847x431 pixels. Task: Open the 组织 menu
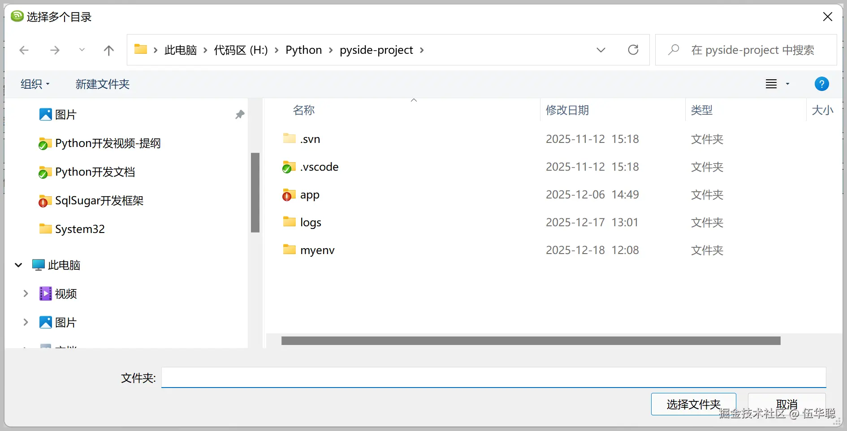(35, 84)
